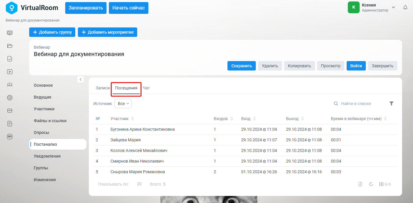Sort the table by Участник column

coord(132,119)
